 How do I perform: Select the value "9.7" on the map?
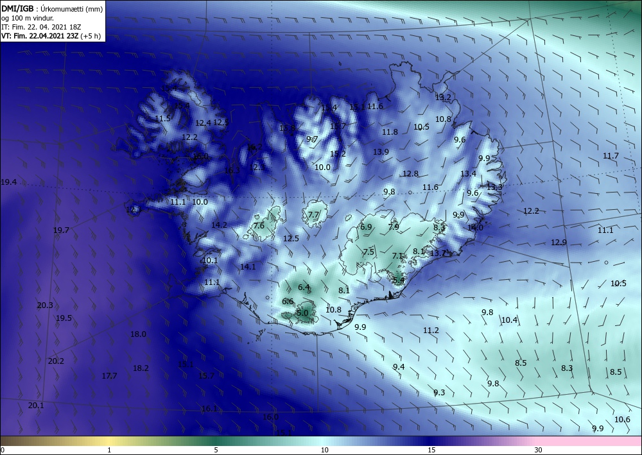pos(312,139)
